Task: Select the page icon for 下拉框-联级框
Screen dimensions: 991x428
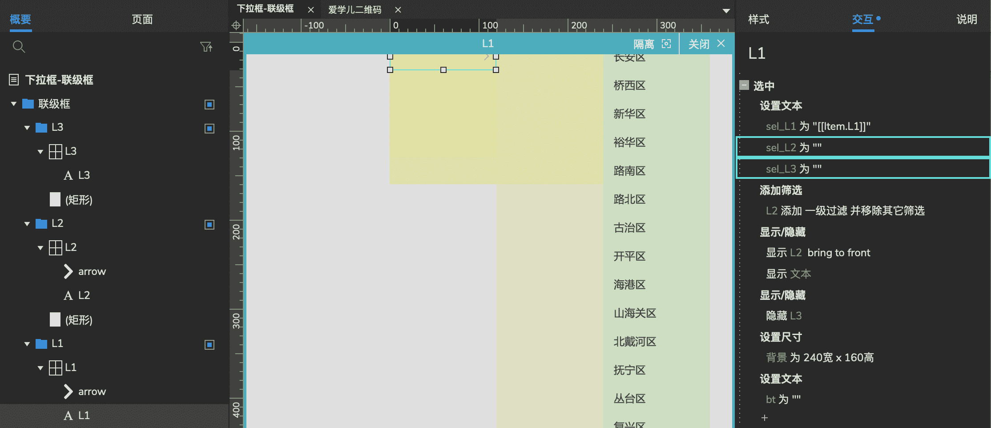Action: pyautogui.click(x=14, y=80)
